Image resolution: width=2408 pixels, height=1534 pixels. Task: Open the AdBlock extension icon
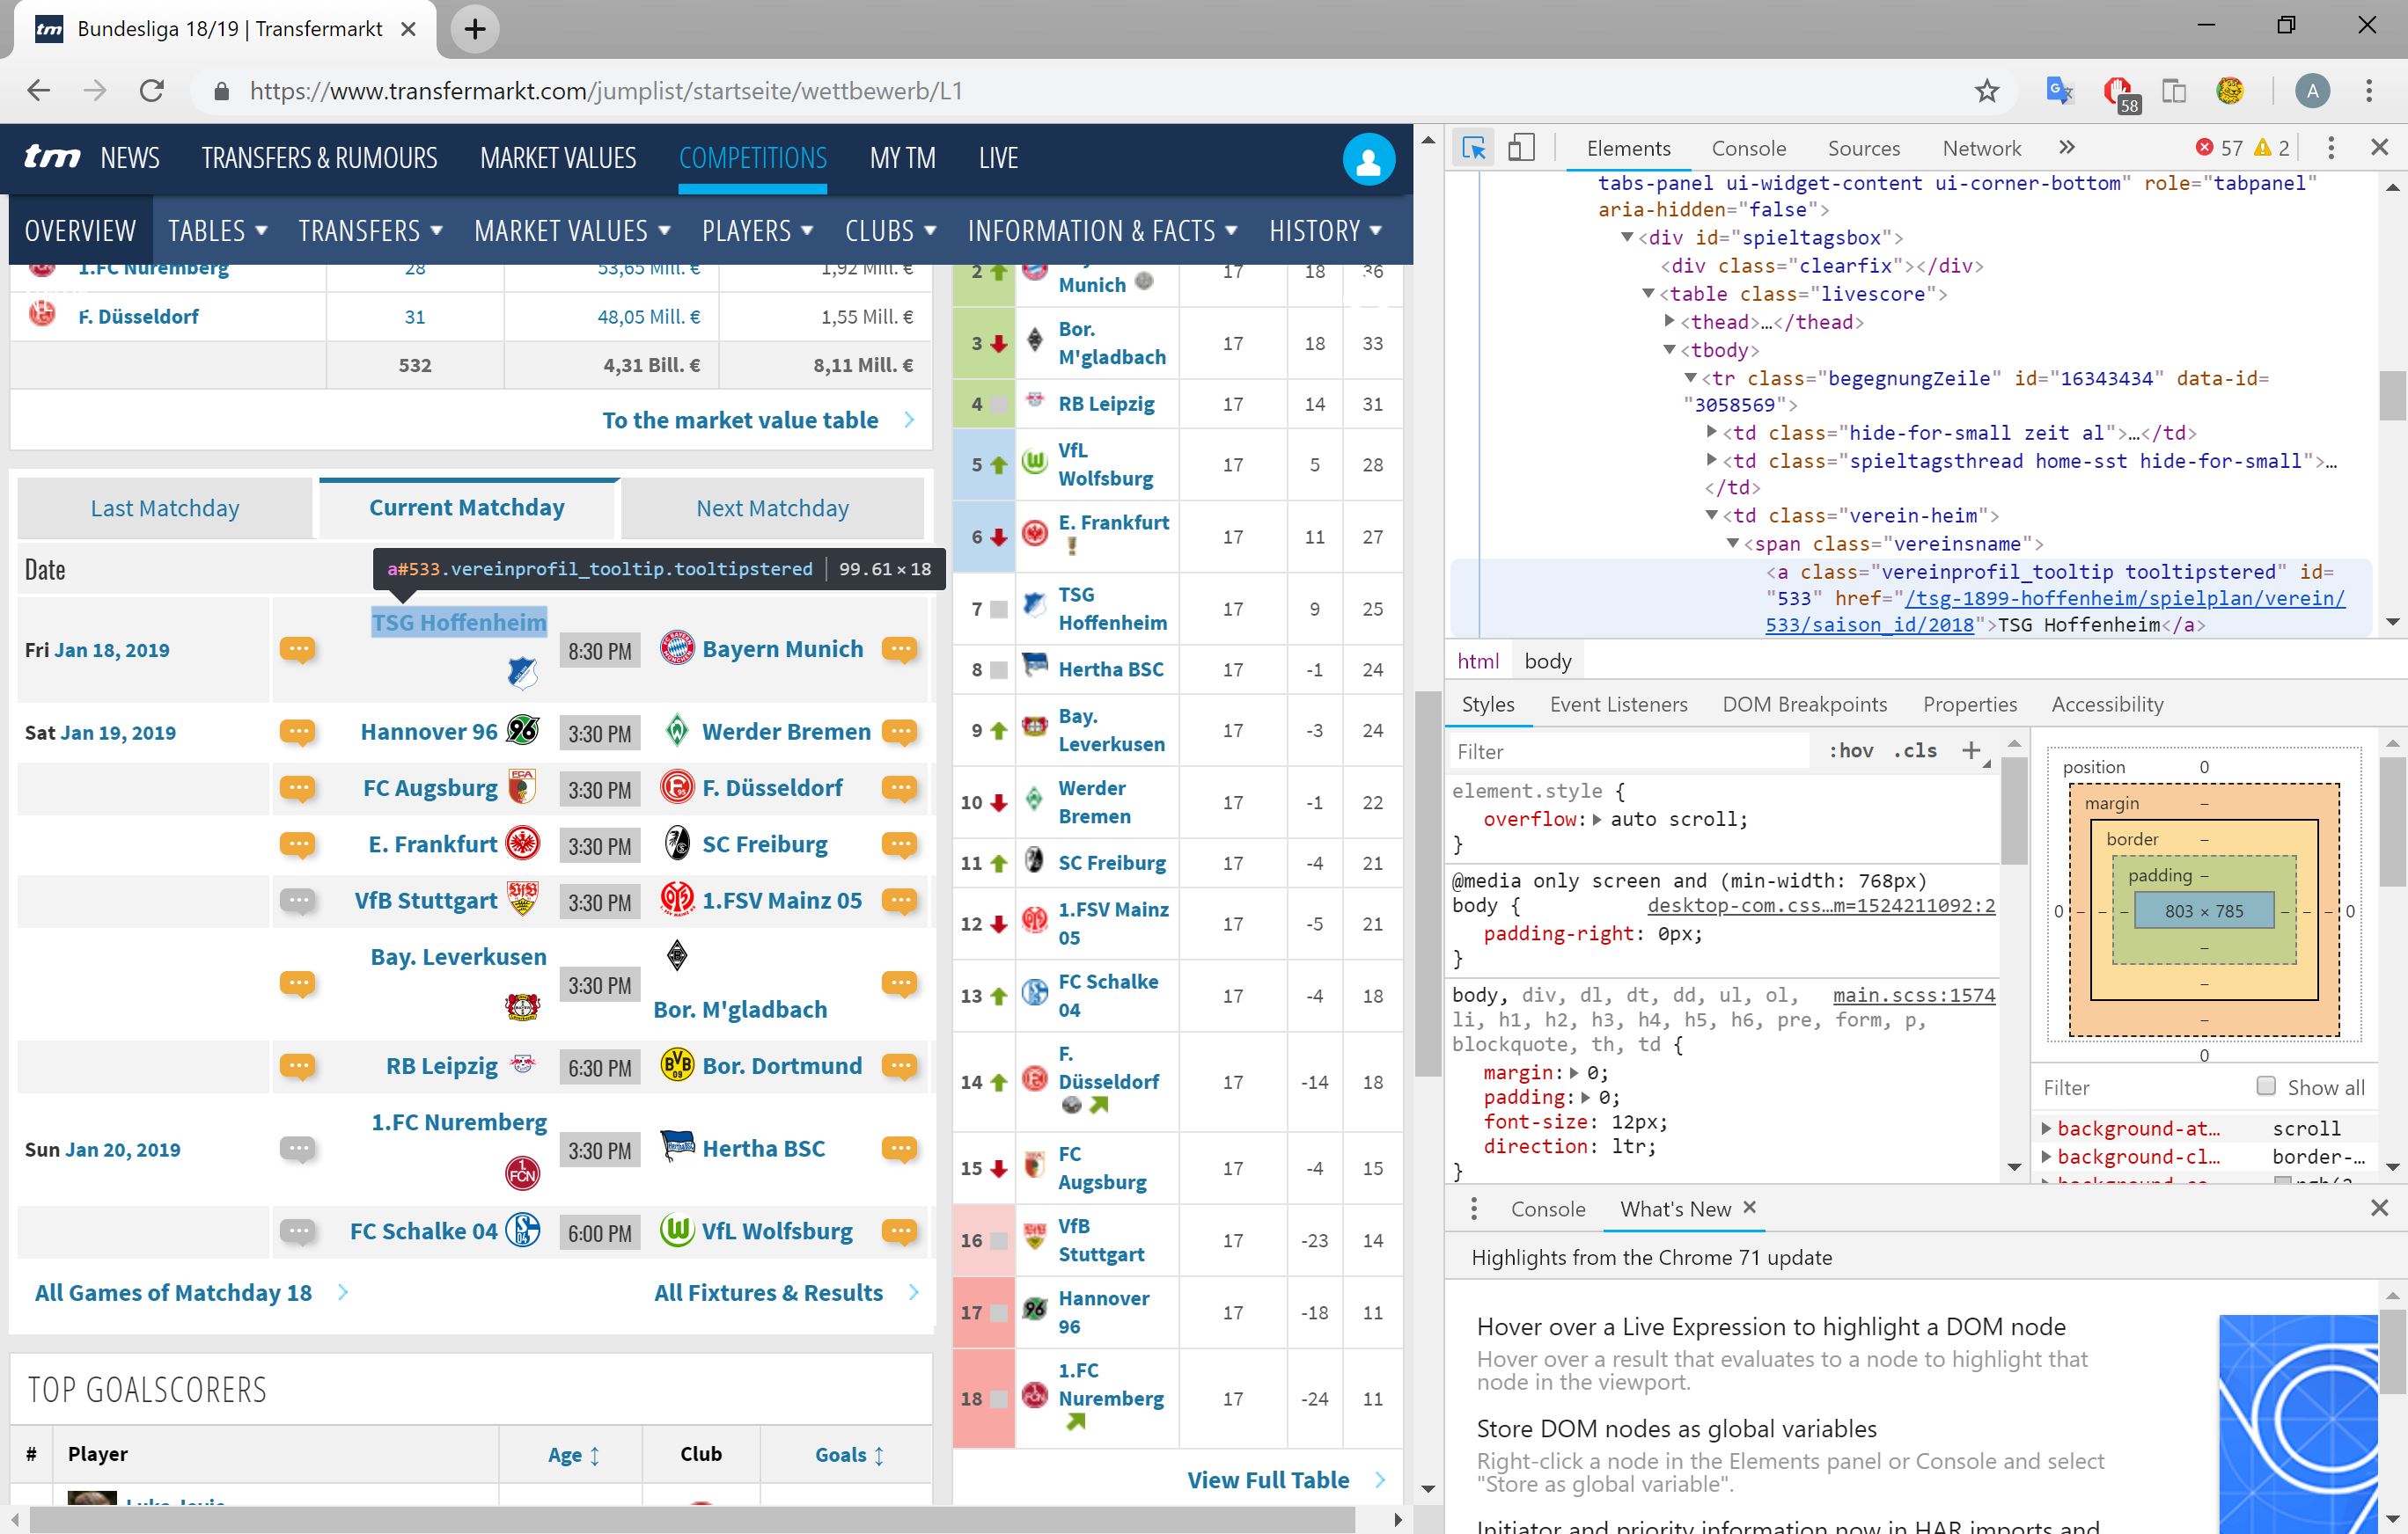point(2117,91)
